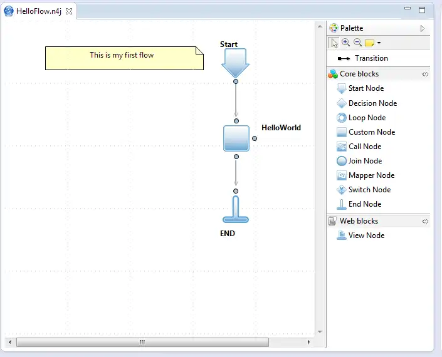Minimize the editor pane

(x=408, y=8)
